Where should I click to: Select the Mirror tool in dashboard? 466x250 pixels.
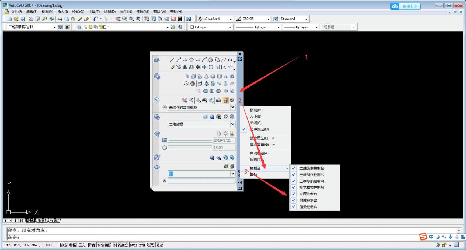pyautogui.click(x=185, y=67)
